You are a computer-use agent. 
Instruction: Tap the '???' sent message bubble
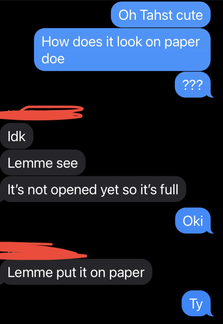tap(193, 85)
